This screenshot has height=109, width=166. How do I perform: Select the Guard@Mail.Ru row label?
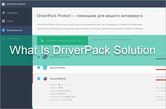pos(58,78)
